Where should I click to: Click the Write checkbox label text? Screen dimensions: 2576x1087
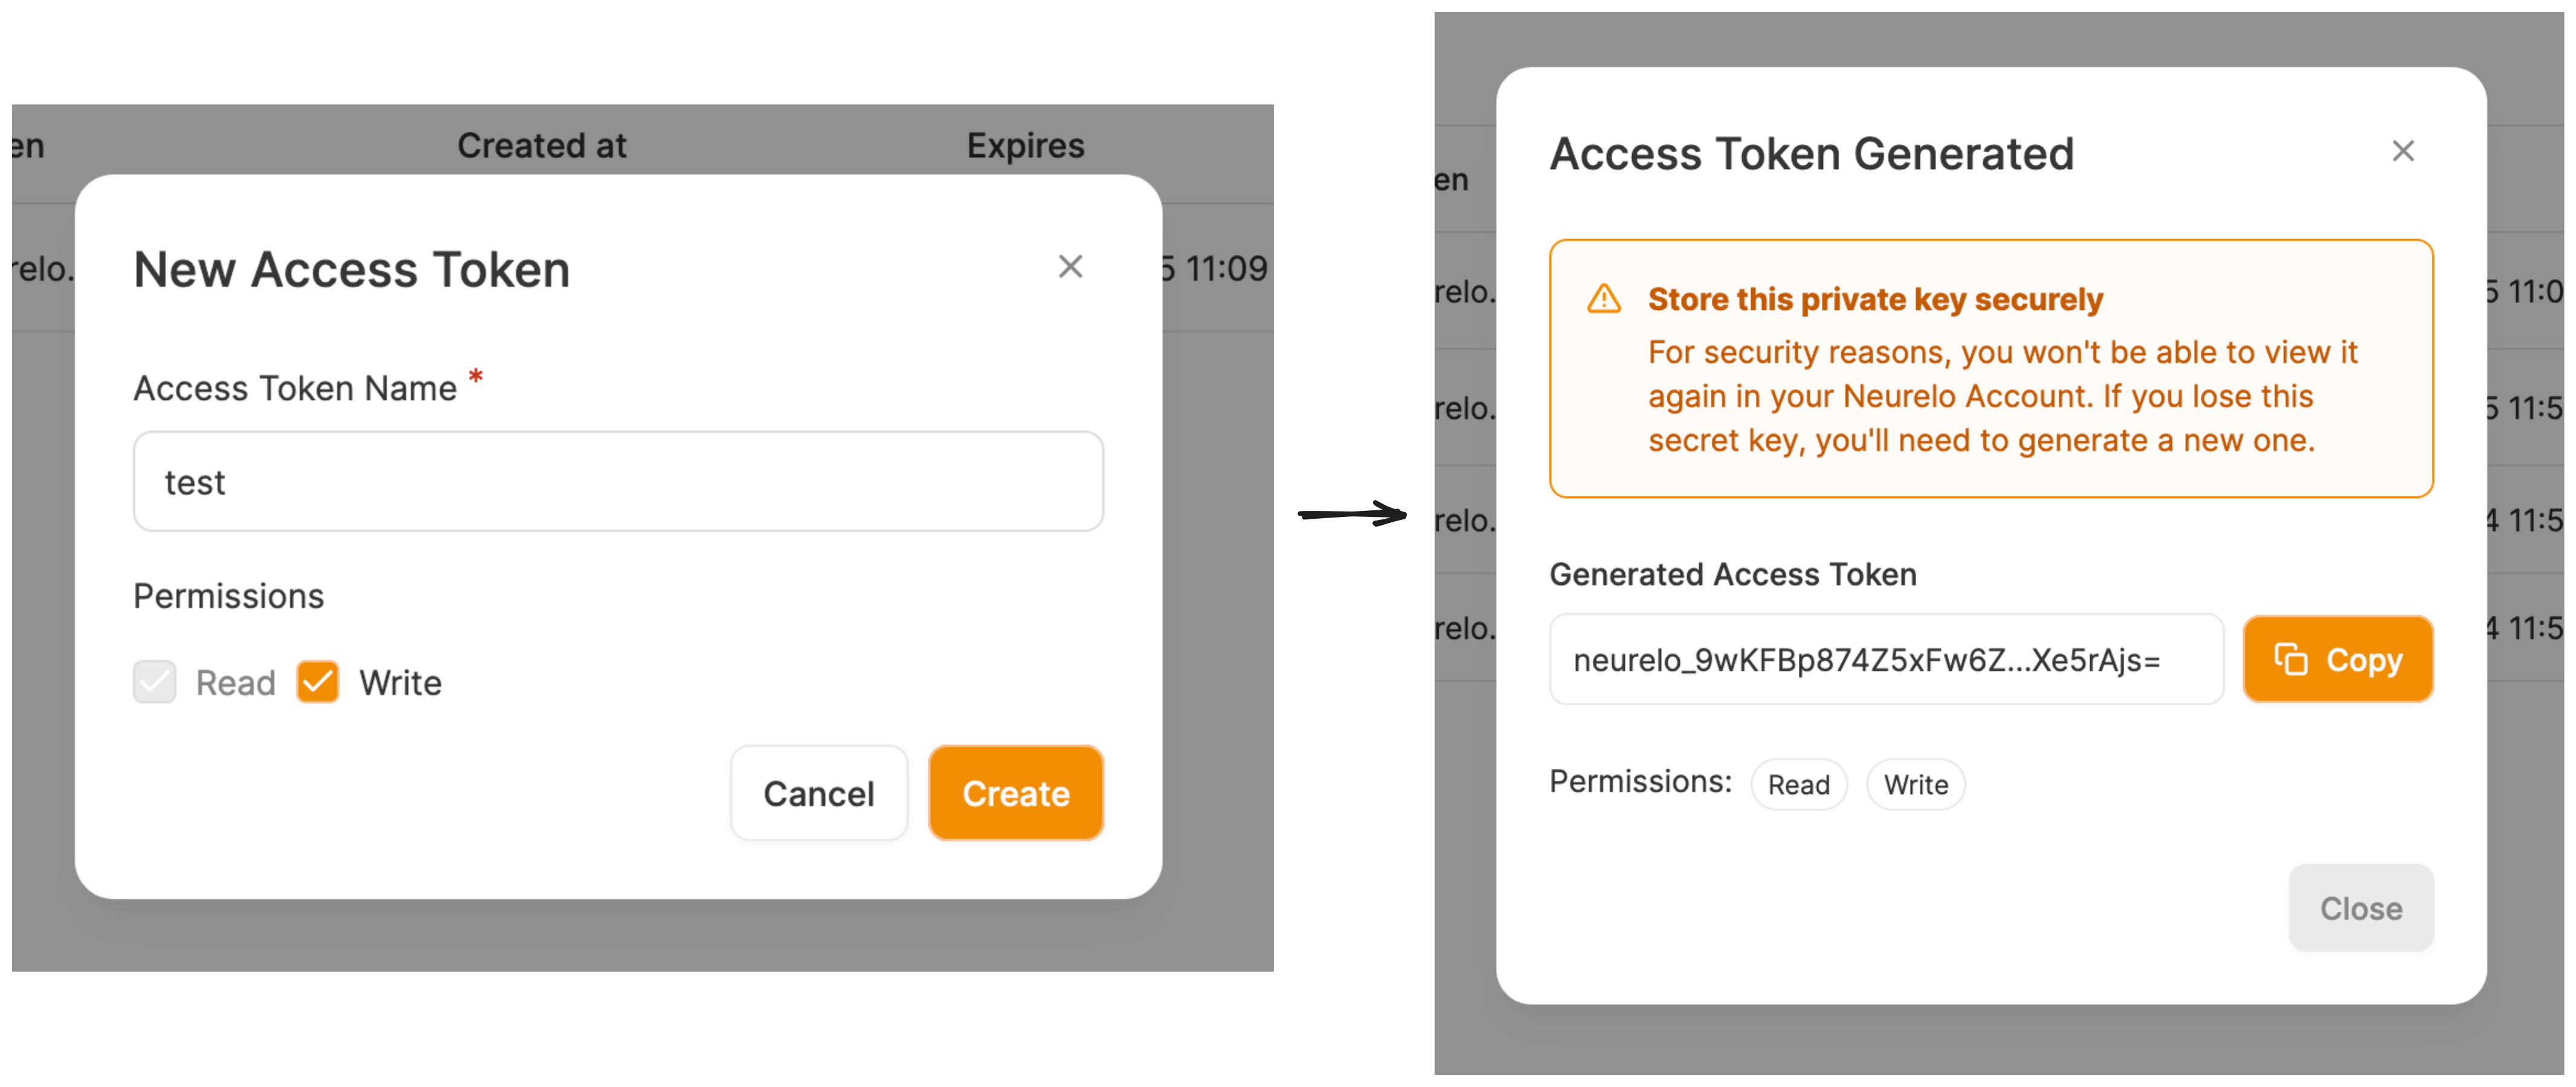[x=400, y=684]
